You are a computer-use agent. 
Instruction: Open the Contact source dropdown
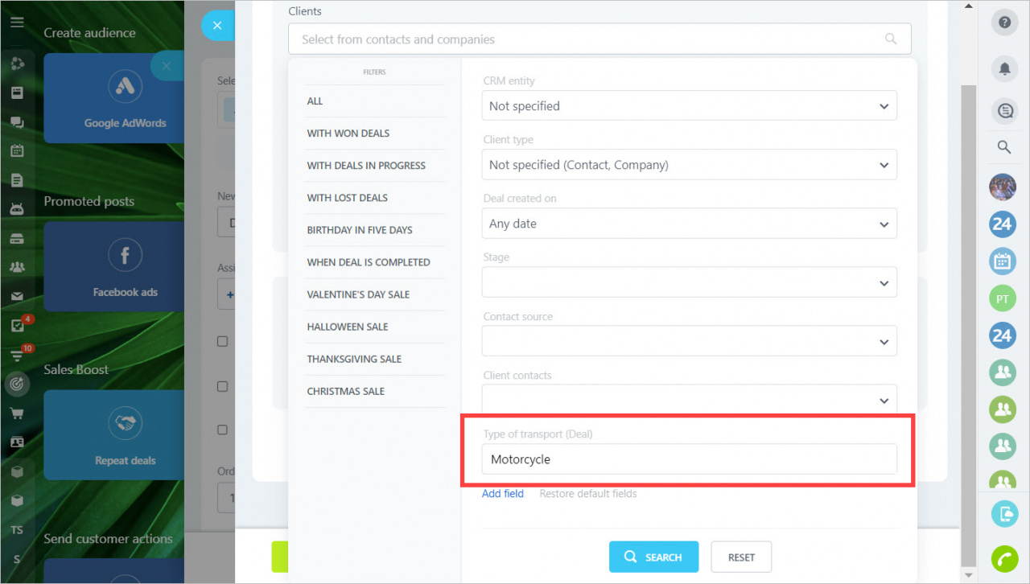click(x=689, y=341)
